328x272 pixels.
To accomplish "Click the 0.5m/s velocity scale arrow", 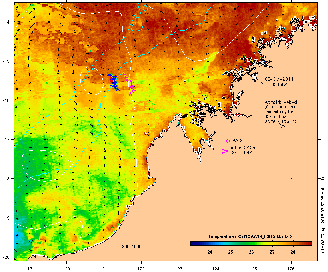I will [x=277, y=126].
